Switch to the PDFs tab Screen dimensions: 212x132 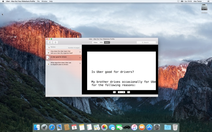click(x=101, y=42)
